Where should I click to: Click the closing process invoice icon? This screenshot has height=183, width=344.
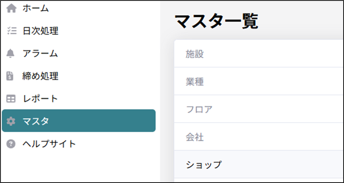pos(11,76)
